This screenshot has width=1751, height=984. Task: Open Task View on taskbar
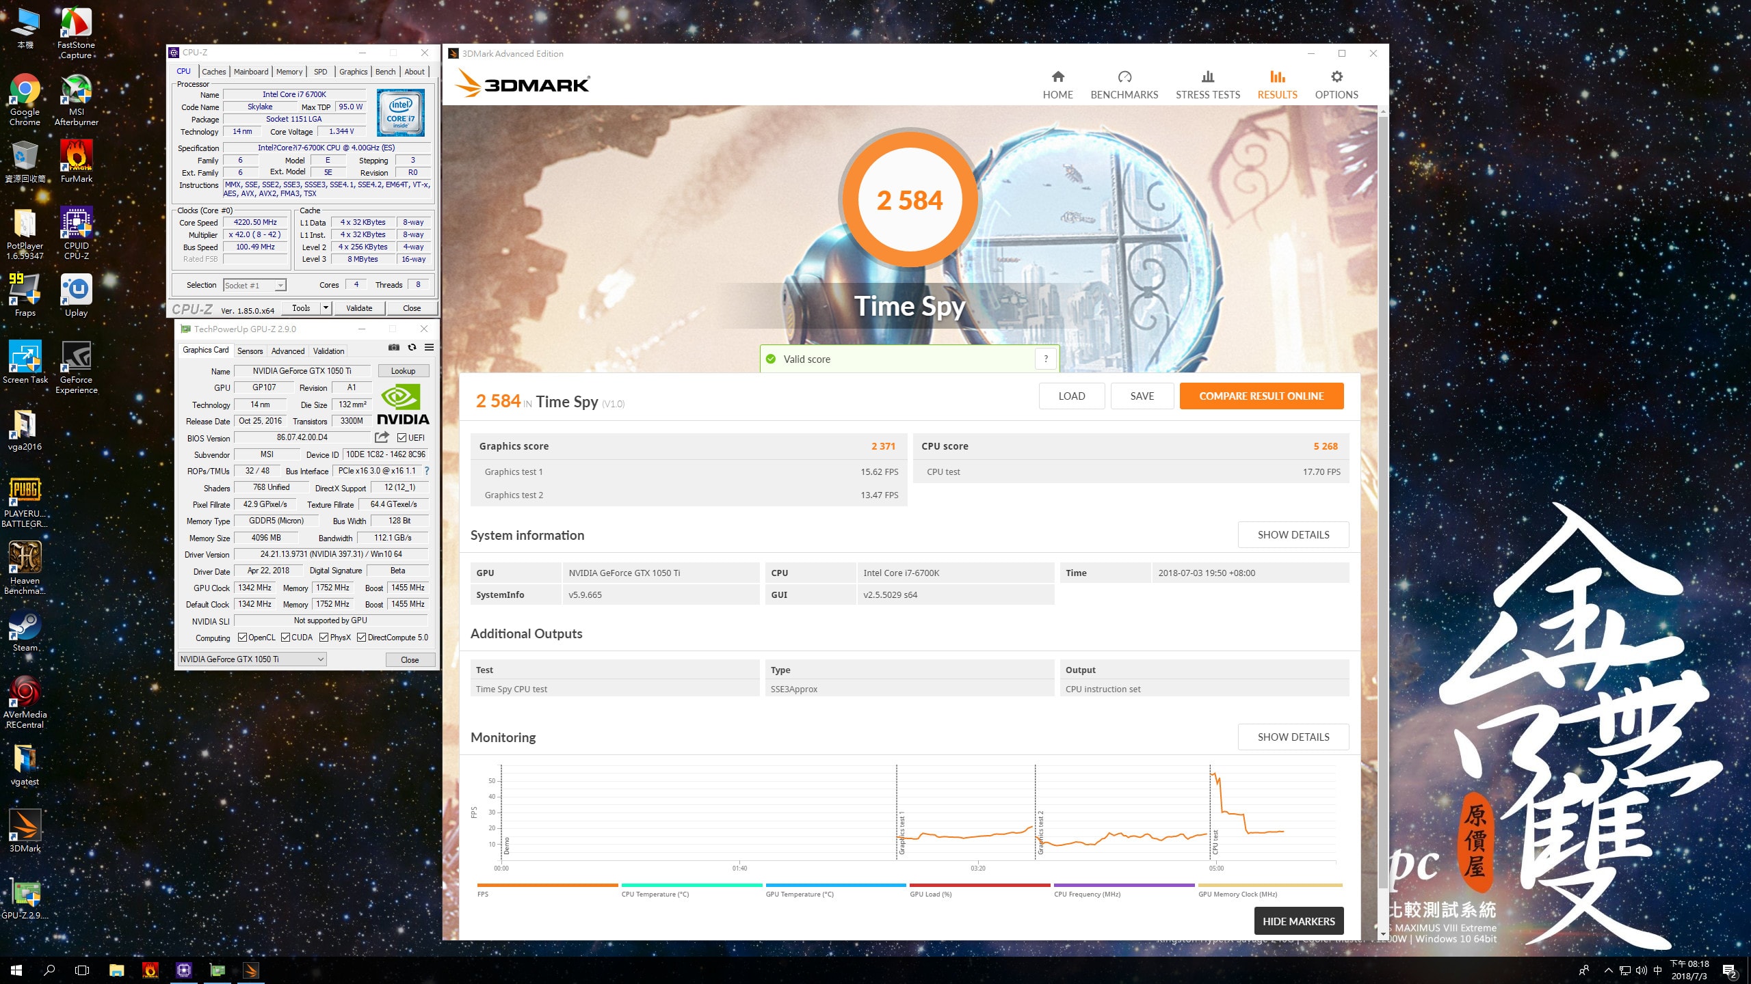(82, 970)
